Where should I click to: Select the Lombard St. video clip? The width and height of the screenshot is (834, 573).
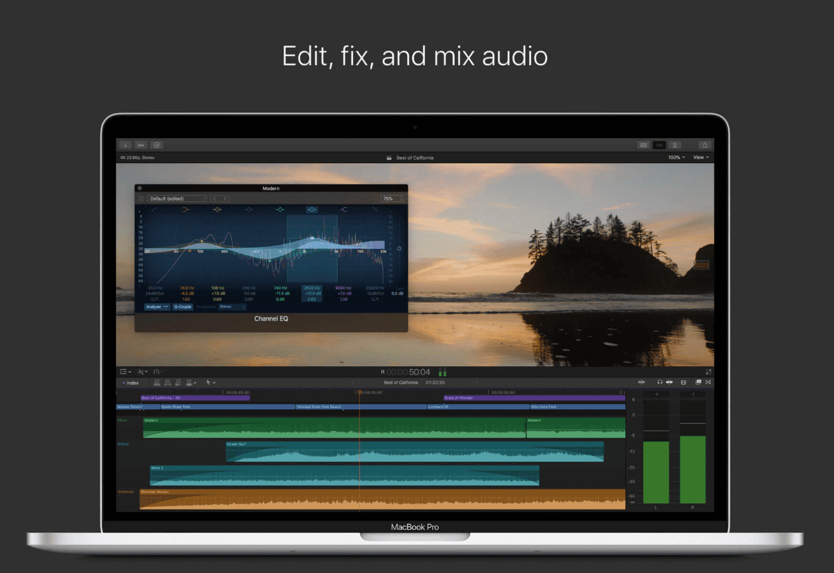(478, 407)
